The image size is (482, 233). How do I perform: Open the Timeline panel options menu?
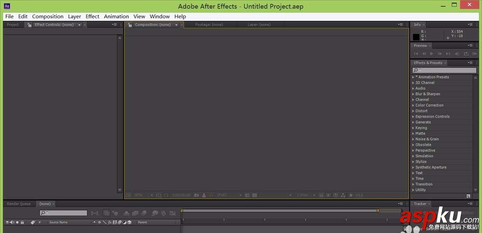(x=400, y=204)
